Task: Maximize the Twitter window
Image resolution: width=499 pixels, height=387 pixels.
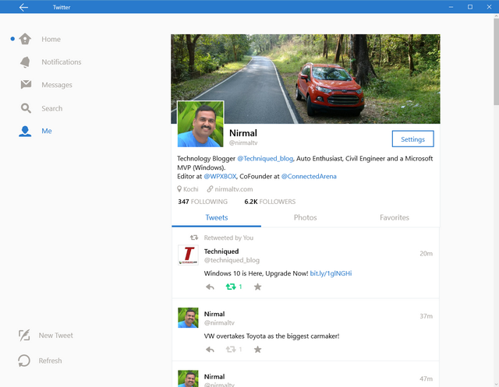Action: coord(469,7)
